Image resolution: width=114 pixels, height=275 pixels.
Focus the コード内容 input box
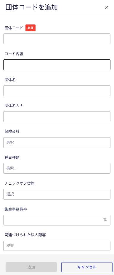pos(57,65)
